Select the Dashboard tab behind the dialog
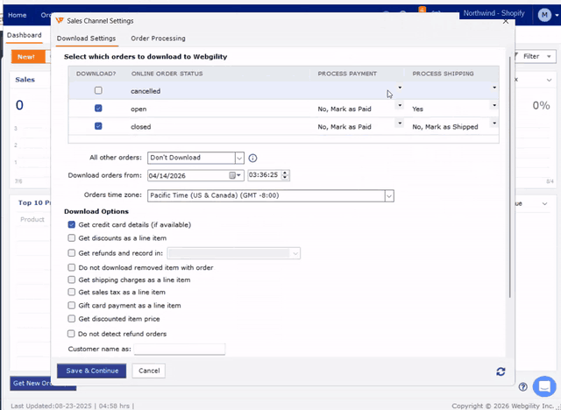 click(x=24, y=35)
